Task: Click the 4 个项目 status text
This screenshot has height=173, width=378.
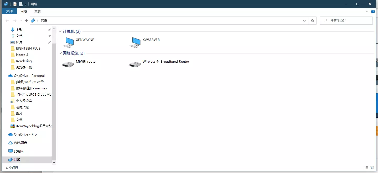Action: click(12, 168)
